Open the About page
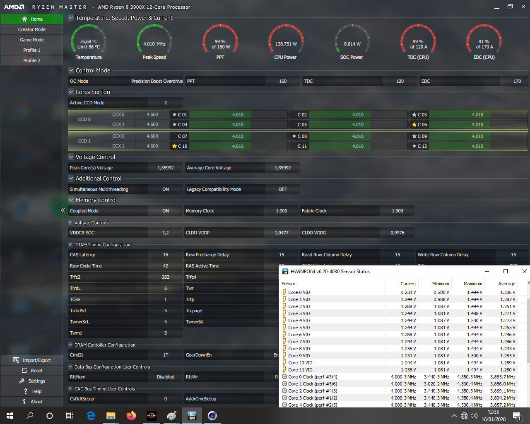This screenshot has height=424, width=530. coord(32,402)
